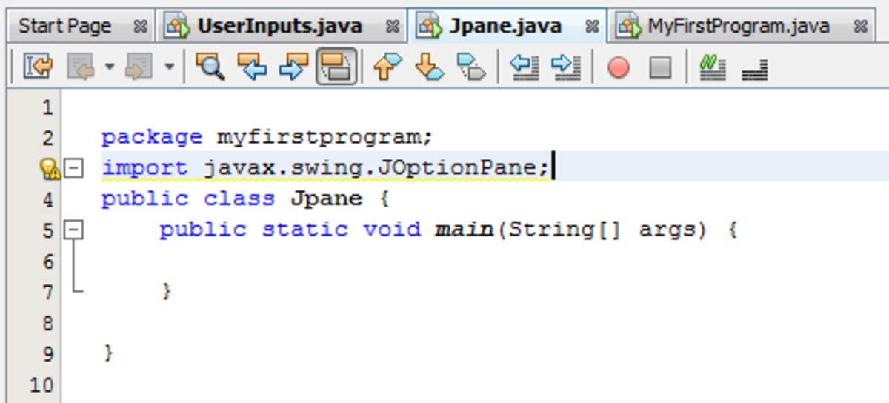Shift line right with toolbar icon
The image size is (889, 403).
tap(567, 67)
